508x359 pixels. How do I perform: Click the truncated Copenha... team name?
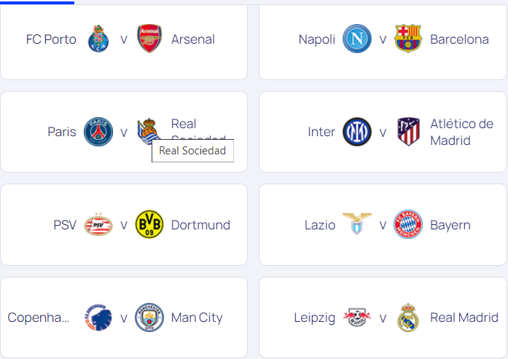point(39,317)
